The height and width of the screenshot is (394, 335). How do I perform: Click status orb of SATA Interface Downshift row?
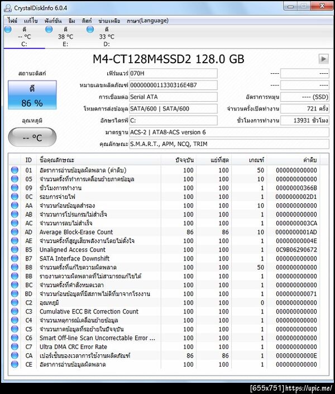coord(15,258)
